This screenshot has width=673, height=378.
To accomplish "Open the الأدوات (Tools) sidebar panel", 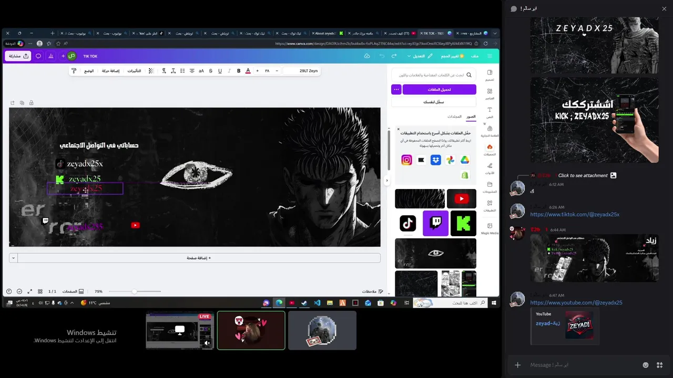I will pos(490,169).
